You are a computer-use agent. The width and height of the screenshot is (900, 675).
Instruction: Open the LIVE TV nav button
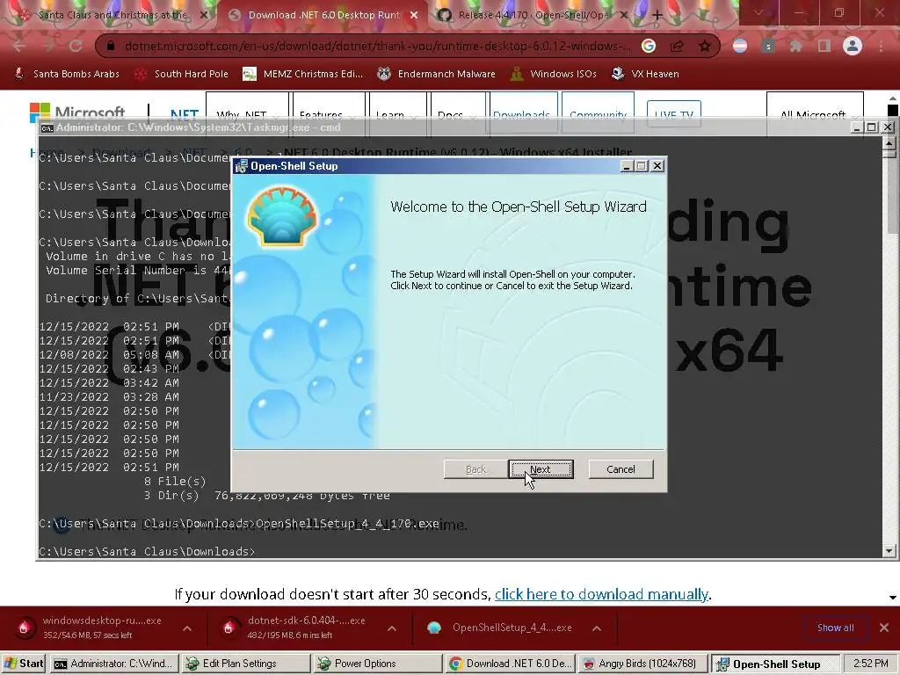pos(673,113)
